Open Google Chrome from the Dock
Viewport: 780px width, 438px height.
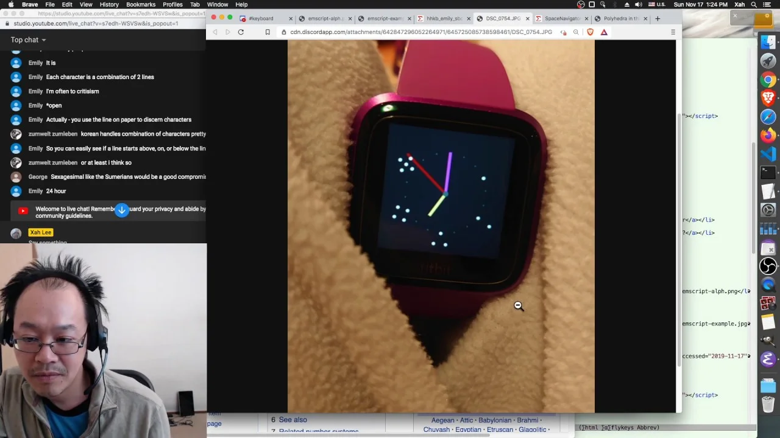[x=768, y=80]
